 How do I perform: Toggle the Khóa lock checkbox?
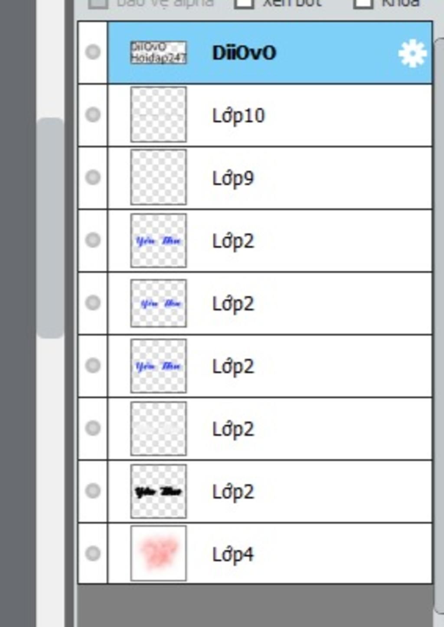tap(363, 3)
